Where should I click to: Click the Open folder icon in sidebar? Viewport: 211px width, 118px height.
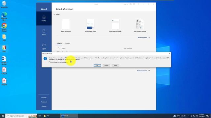click(x=44, y=47)
